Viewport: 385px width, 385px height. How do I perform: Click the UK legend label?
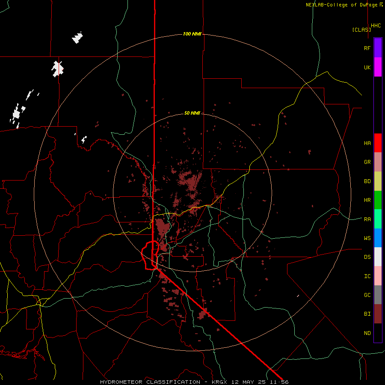[367, 67]
